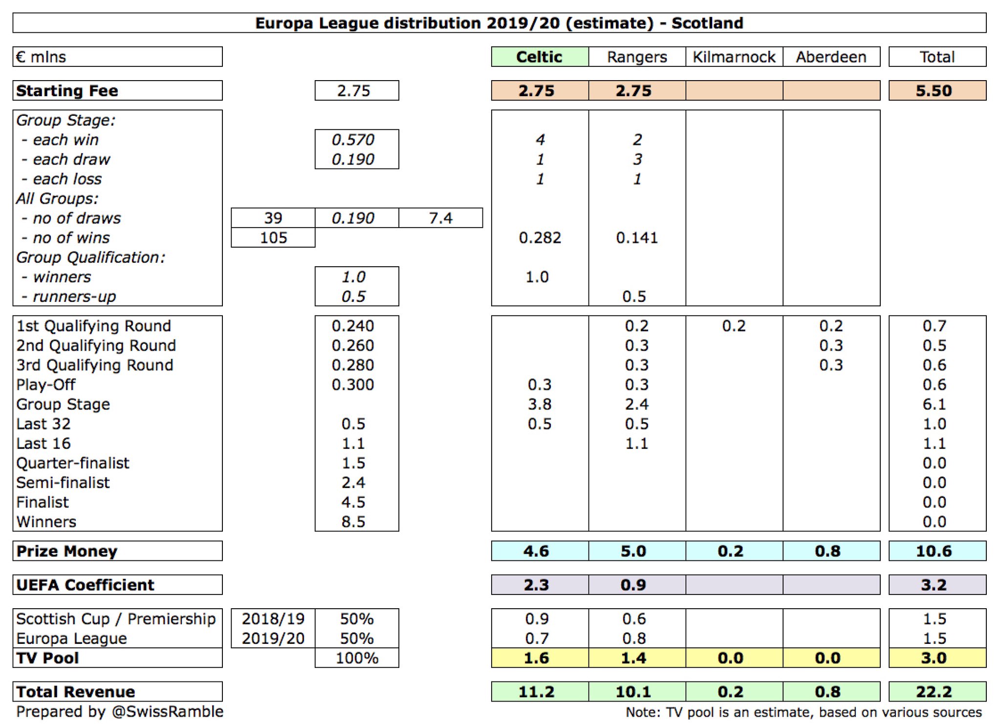Screen dimensions: 1001x724
Task: Click the '- each draw' row label
Action: point(66,159)
